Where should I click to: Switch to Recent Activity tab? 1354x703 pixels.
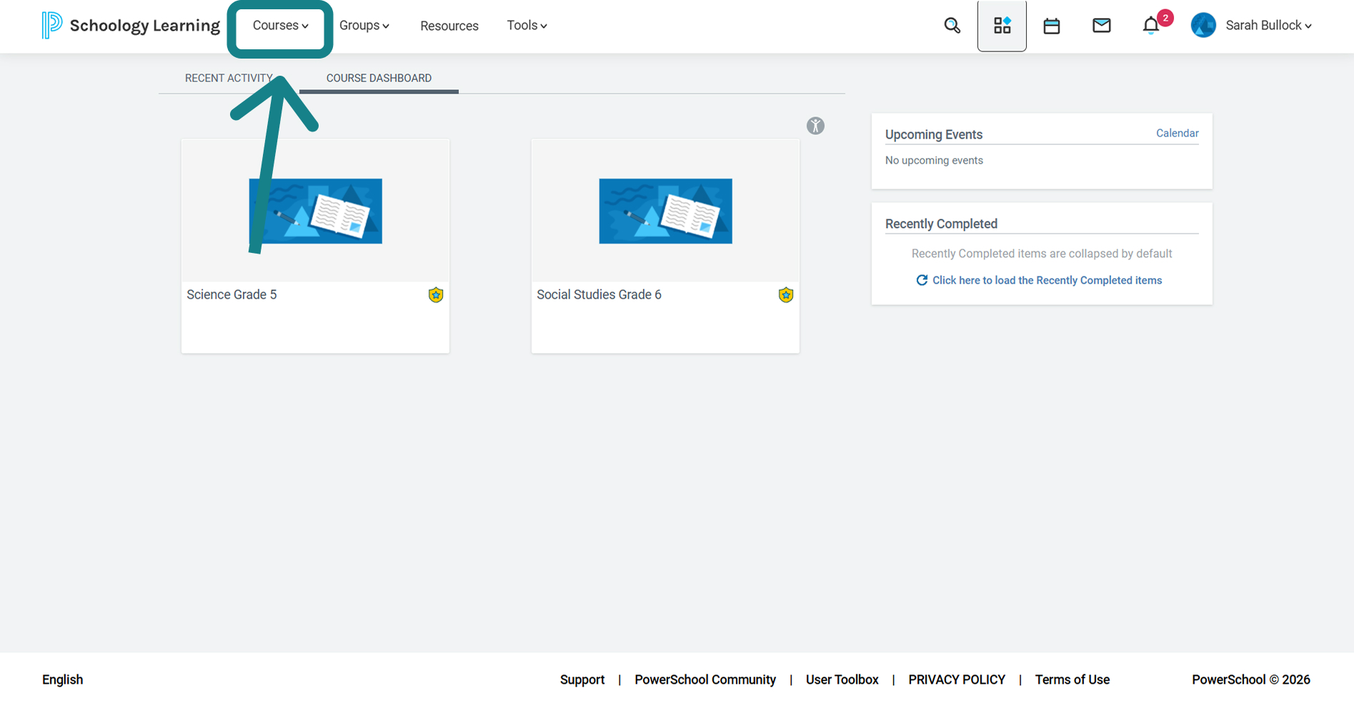pyautogui.click(x=229, y=78)
